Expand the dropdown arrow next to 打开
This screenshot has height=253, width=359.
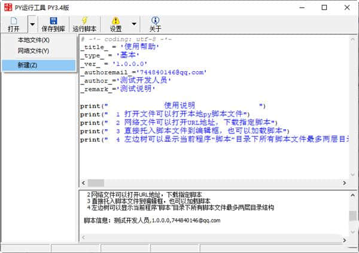coord(32,24)
